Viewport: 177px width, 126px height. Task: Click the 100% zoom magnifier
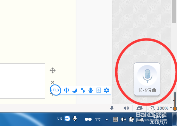tap(152, 108)
